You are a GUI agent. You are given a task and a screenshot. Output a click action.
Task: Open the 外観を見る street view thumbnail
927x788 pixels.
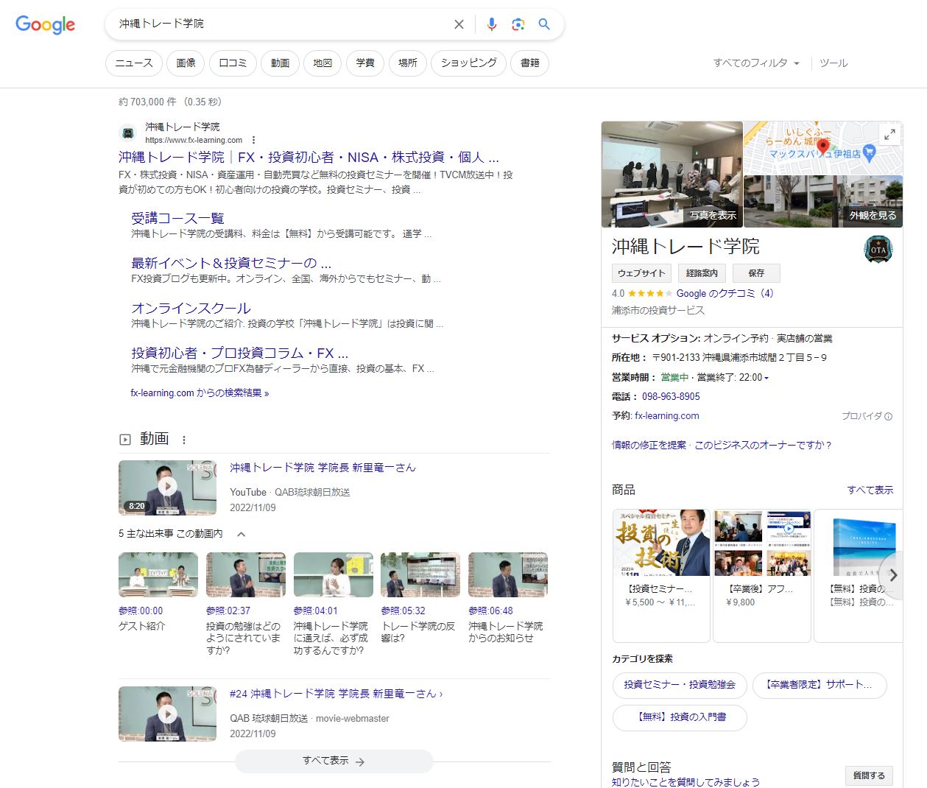click(x=823, y=202)
